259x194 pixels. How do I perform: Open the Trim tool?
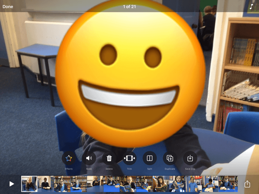point(129,158)
